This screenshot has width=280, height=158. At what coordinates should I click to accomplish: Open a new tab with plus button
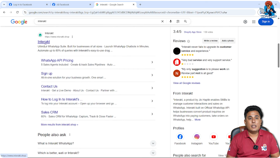pos(140,5)
